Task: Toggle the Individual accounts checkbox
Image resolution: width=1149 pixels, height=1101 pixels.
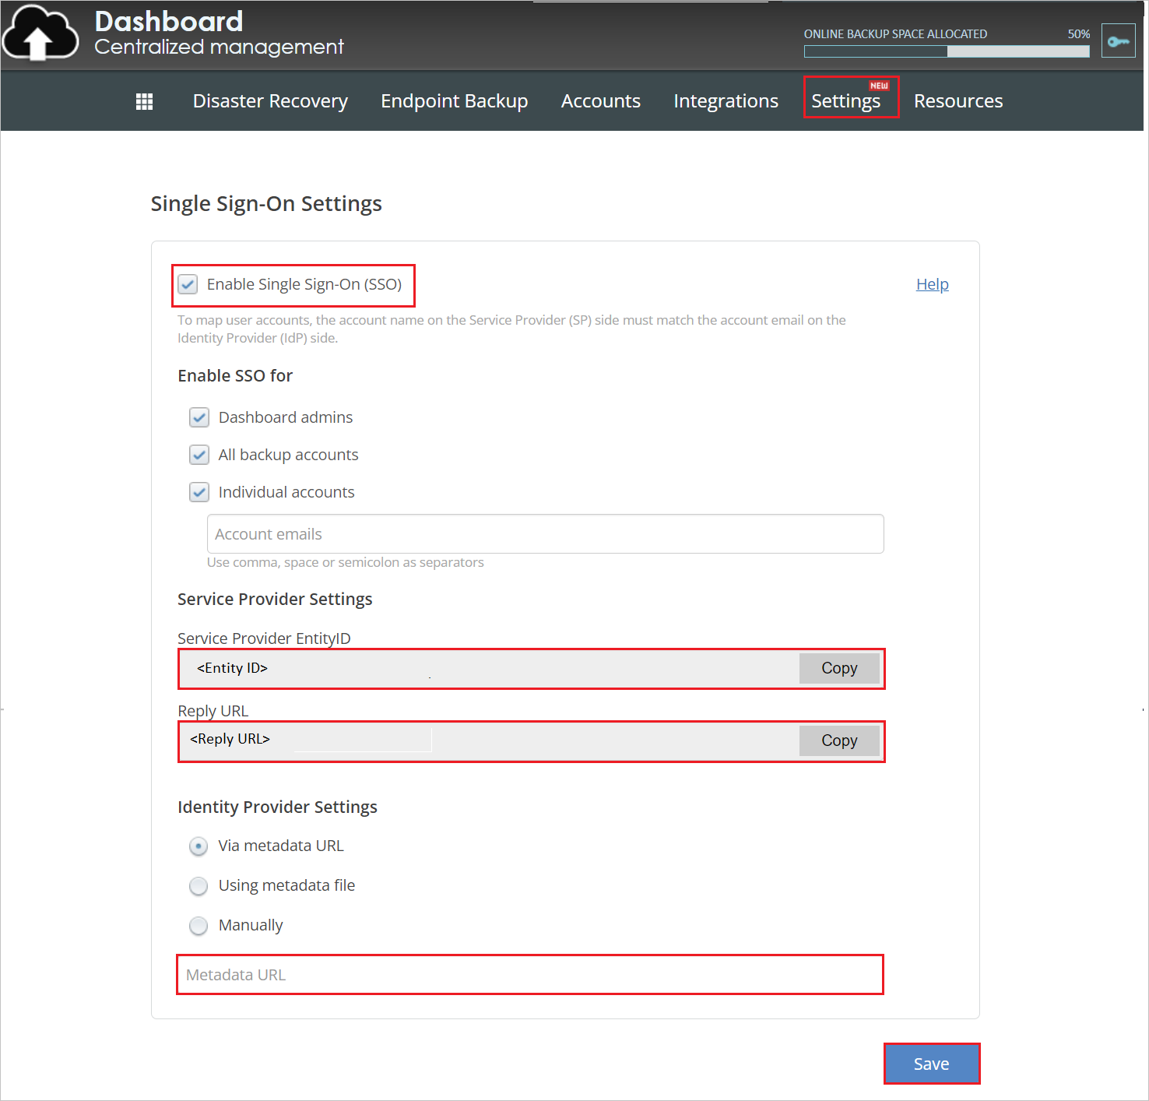Action: point(199,492)
